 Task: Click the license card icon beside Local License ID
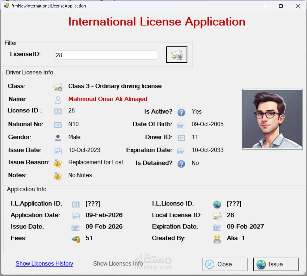(217, 216)
